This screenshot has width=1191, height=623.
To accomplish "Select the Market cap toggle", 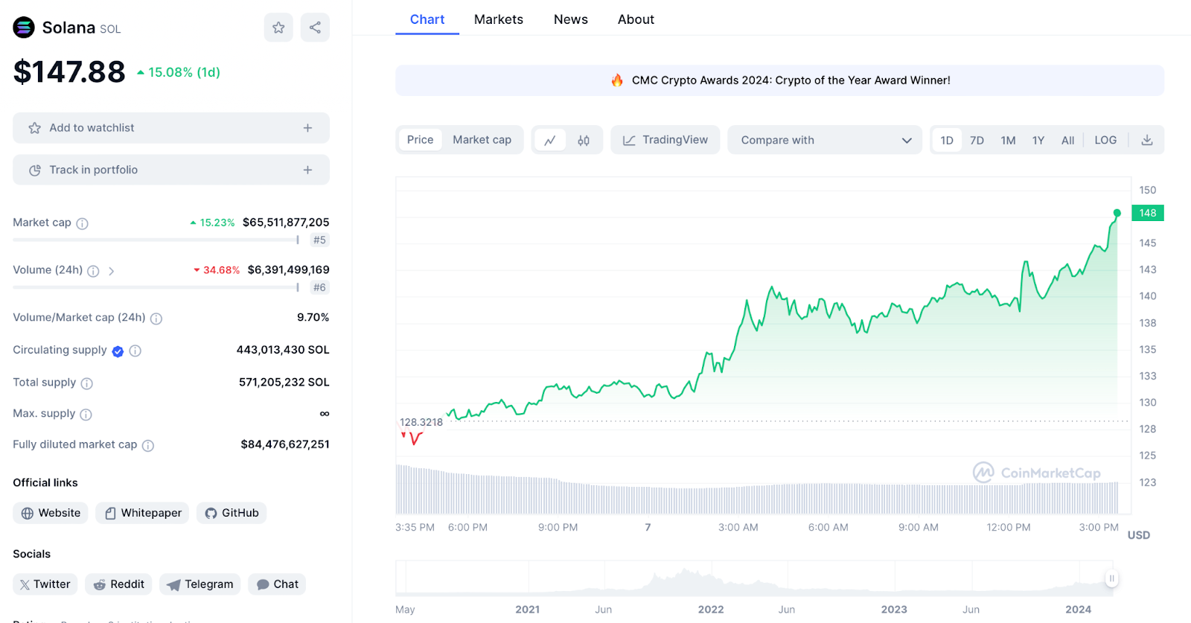I will click(482, 140).
